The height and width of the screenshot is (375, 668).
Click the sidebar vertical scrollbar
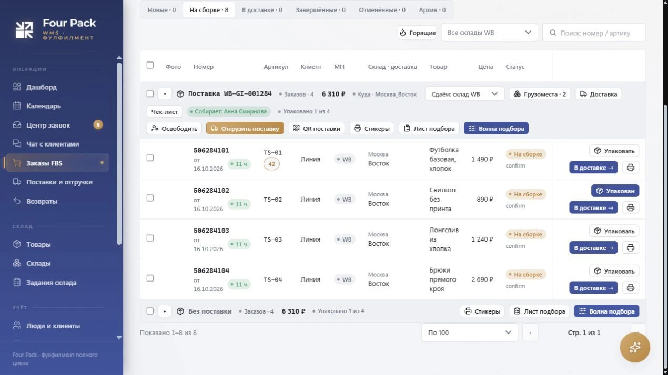[119, 152]
